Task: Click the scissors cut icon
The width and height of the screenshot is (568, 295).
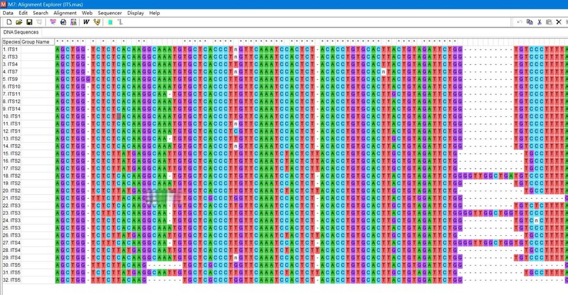Action: (x=539, y=22)
